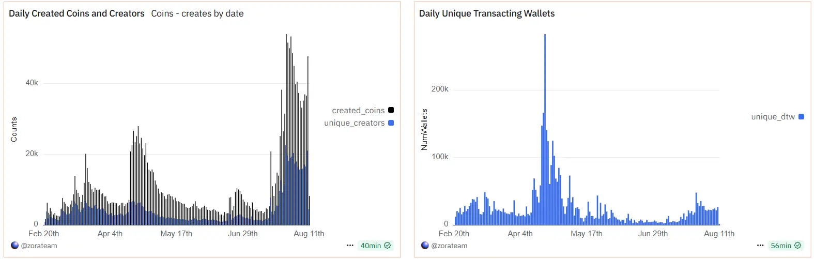814x259 pixels.
Task: Toggle the created_coins series via its legend label
Action: [x=358, y=111]
